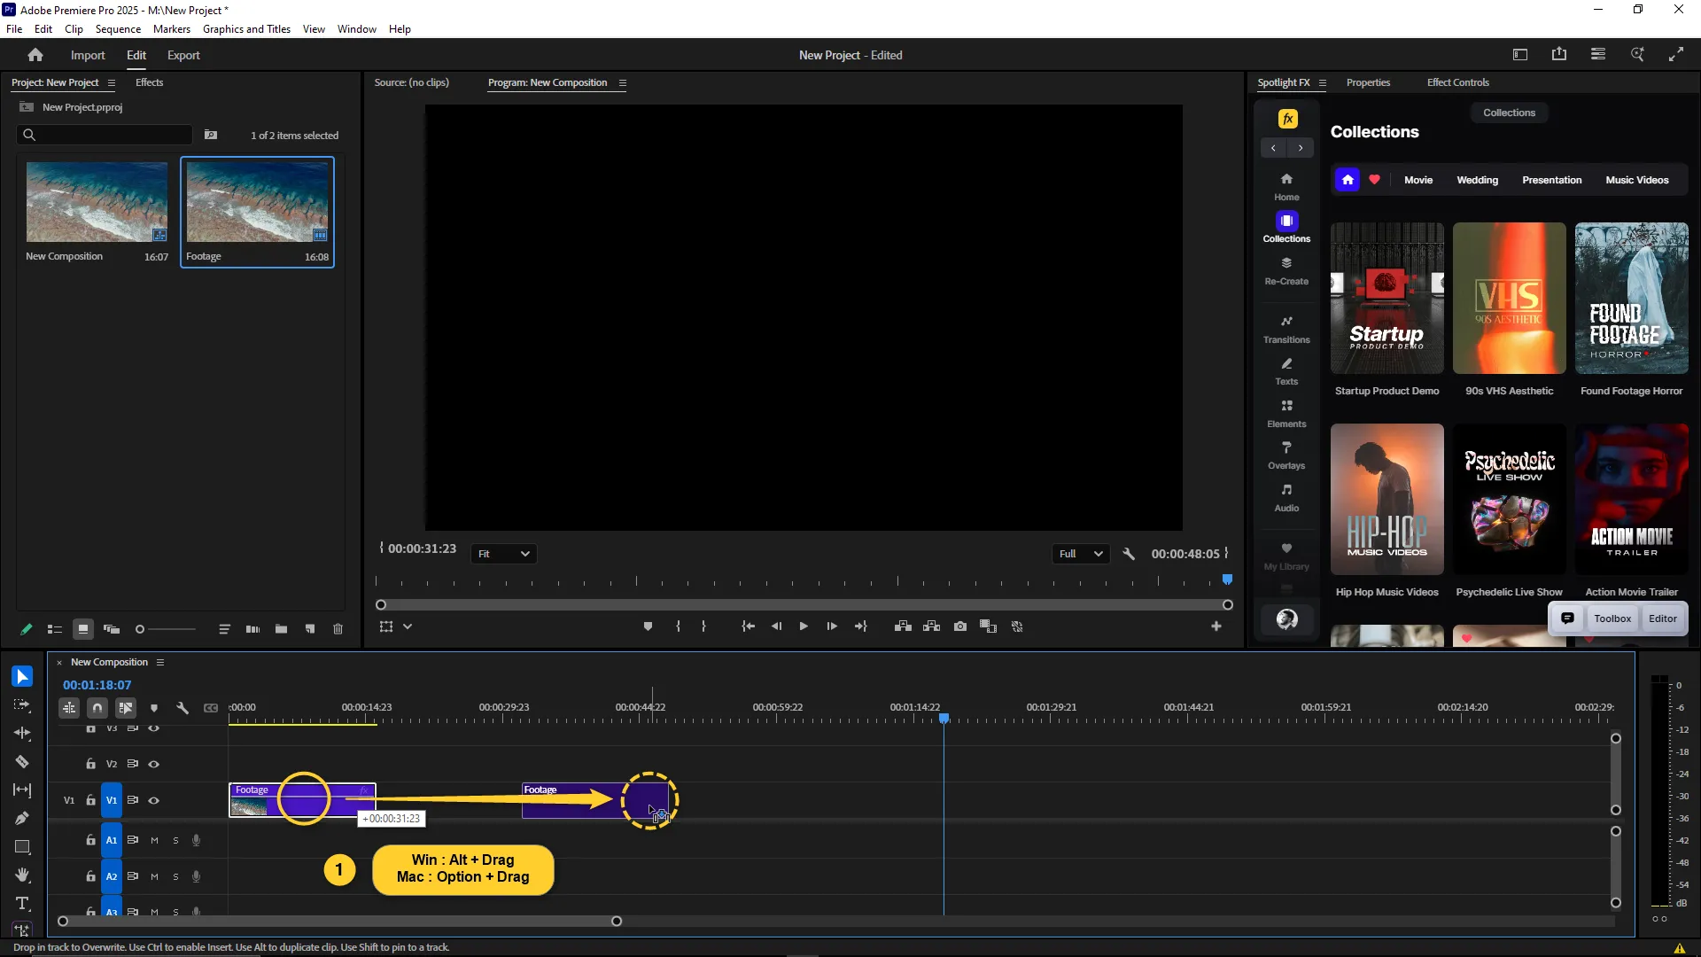Image resolution: width=1701 pixels, height=957 pixels.
Task: Select the Found Footage Horror thumbnail
Action: point(1631,299)
